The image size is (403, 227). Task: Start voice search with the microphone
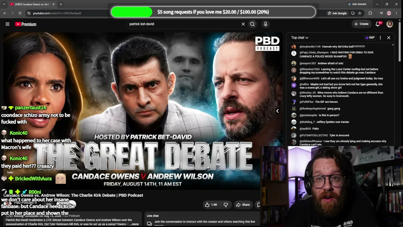265,24
